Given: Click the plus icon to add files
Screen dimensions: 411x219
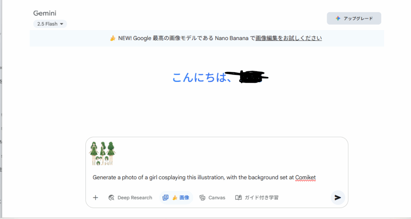Looking at the screenshot, I should click(96, 197).
